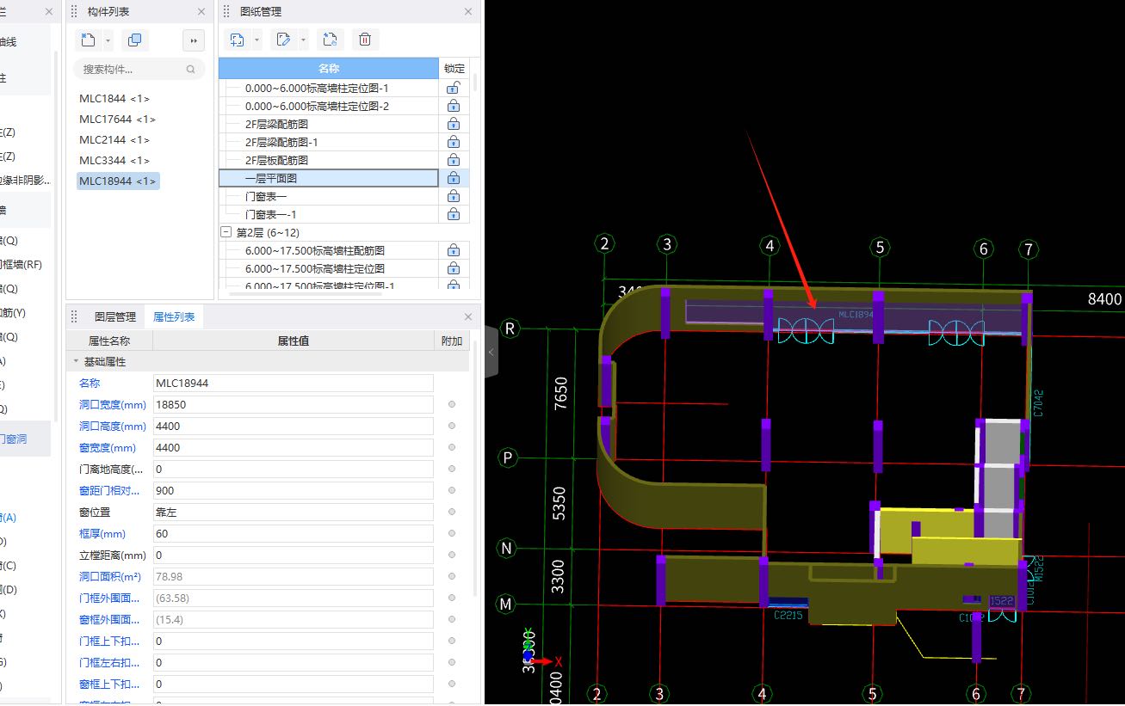The width and height of the screenshot is (1125, 706).
Task: Toggle lock for 0.000~6.000标高墙柱定位图-2
Action: click(453, 106)
